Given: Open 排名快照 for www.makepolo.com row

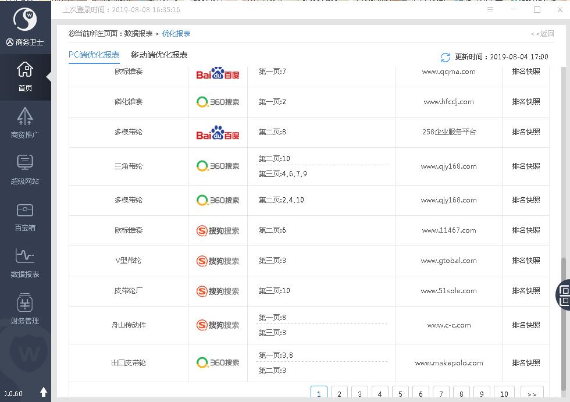Looking at the screenshot, I should (526, 362).
